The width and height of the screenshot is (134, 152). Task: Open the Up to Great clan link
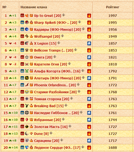[48, 15]
